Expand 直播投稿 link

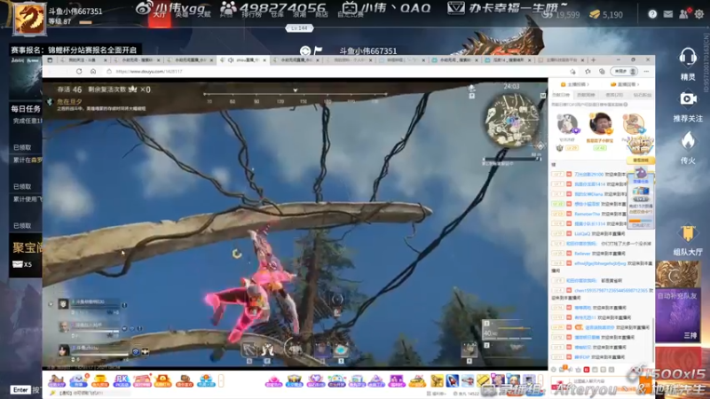click(x=625, y=84)
